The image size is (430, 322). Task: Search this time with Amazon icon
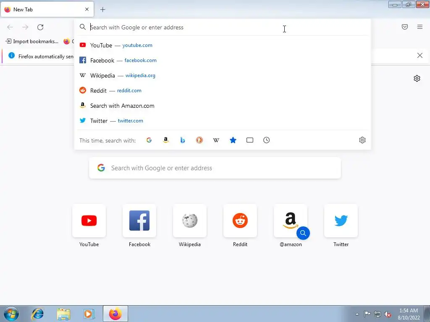(165, 140)
